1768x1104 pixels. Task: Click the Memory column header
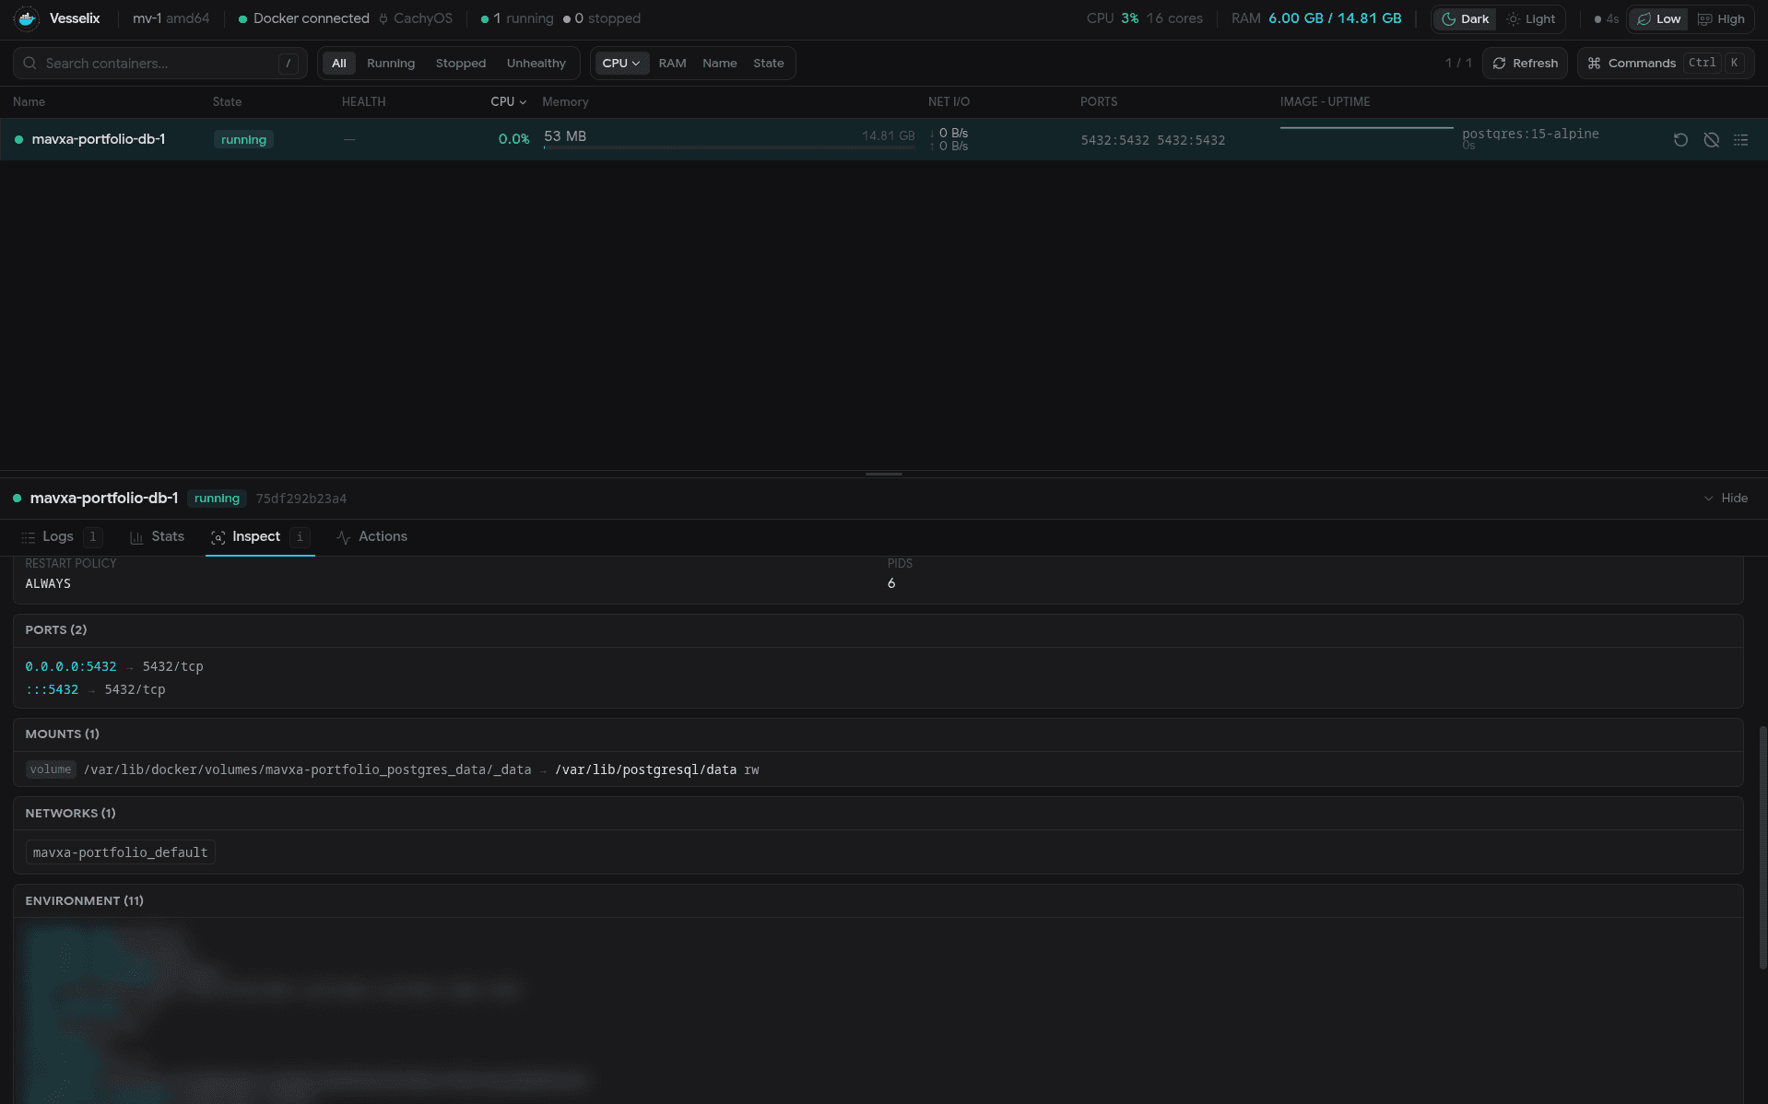565,102
